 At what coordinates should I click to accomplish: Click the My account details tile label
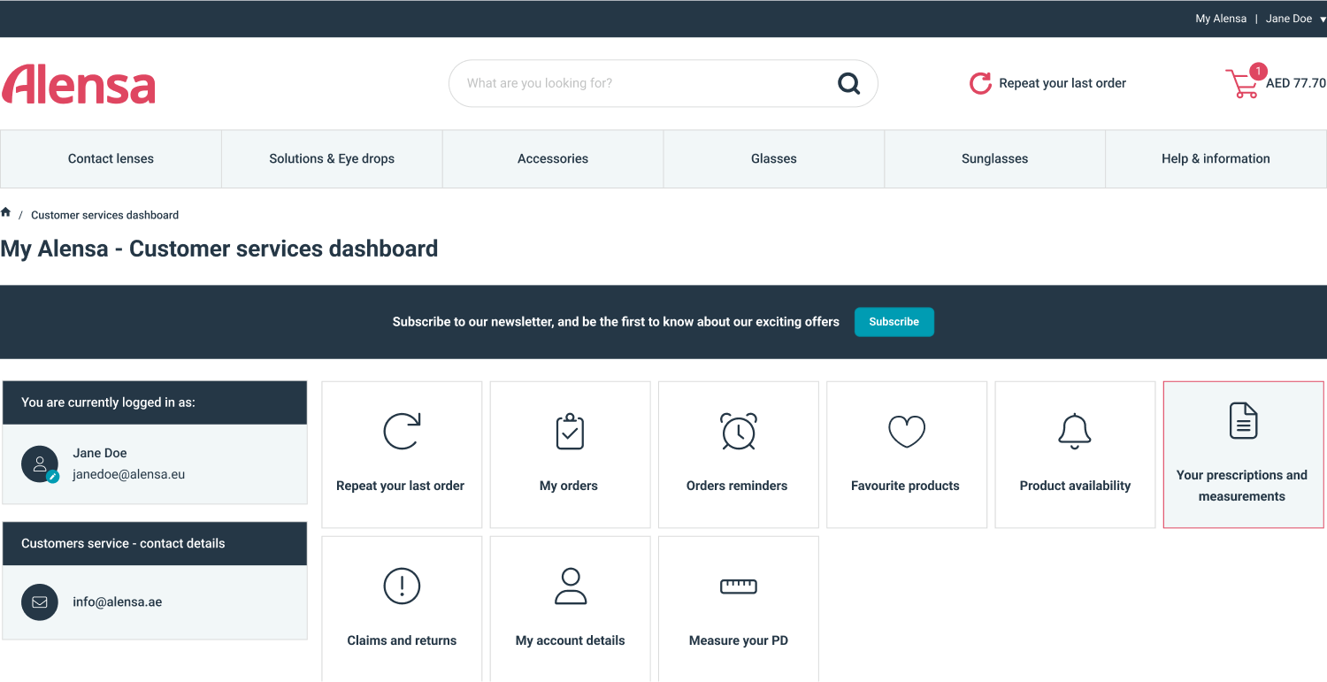pos(571,640)
